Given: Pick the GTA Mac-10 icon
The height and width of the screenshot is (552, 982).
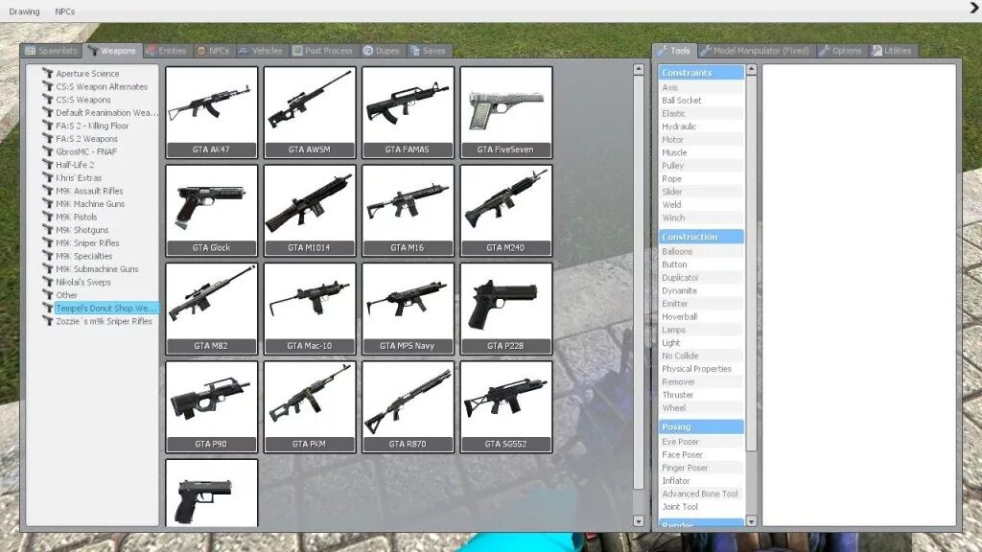Looking at the screenshot, I should tap(310, 310).
